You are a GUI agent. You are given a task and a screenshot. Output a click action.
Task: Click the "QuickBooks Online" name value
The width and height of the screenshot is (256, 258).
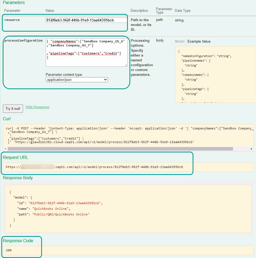[x=51, y=208]
